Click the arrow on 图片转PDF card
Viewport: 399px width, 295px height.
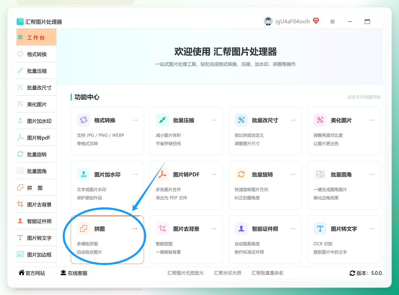coord(214,174)
